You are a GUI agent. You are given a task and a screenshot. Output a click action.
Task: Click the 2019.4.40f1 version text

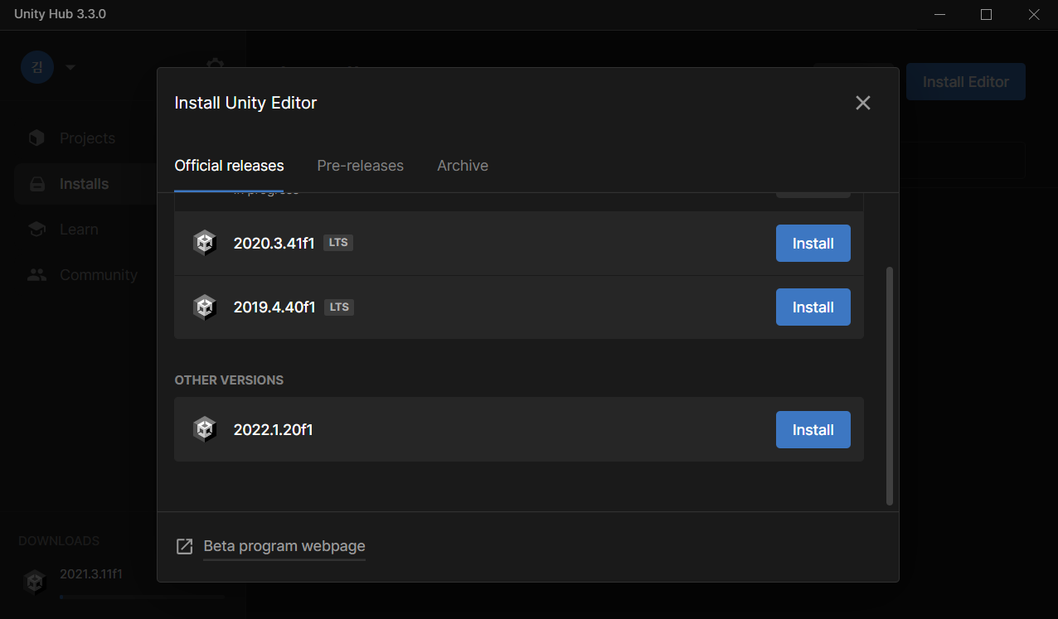click(x=274, y=307)
